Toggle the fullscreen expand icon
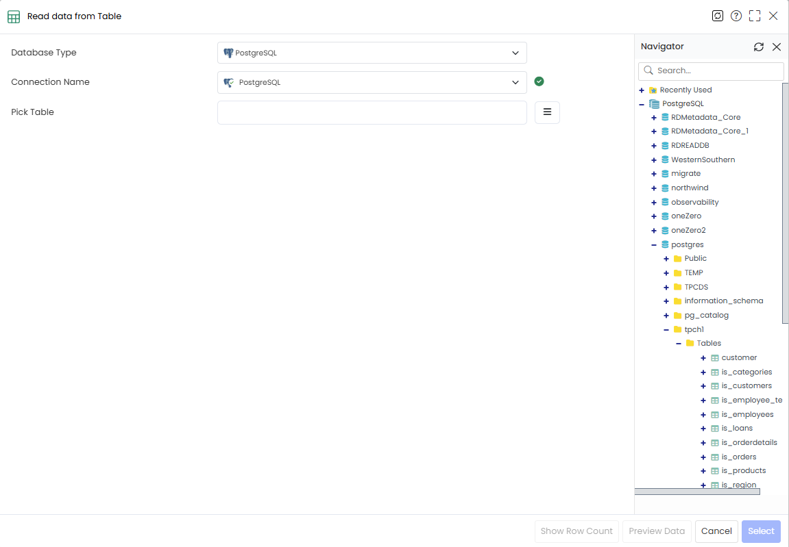This screenshot has width=789, height=547. tap(755, 16)
